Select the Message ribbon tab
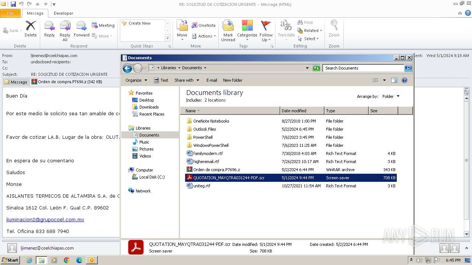472x265 pixels. (x=35, y=13)
